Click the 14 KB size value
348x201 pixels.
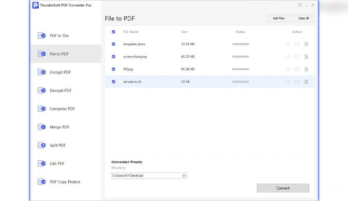pos(185,82)
